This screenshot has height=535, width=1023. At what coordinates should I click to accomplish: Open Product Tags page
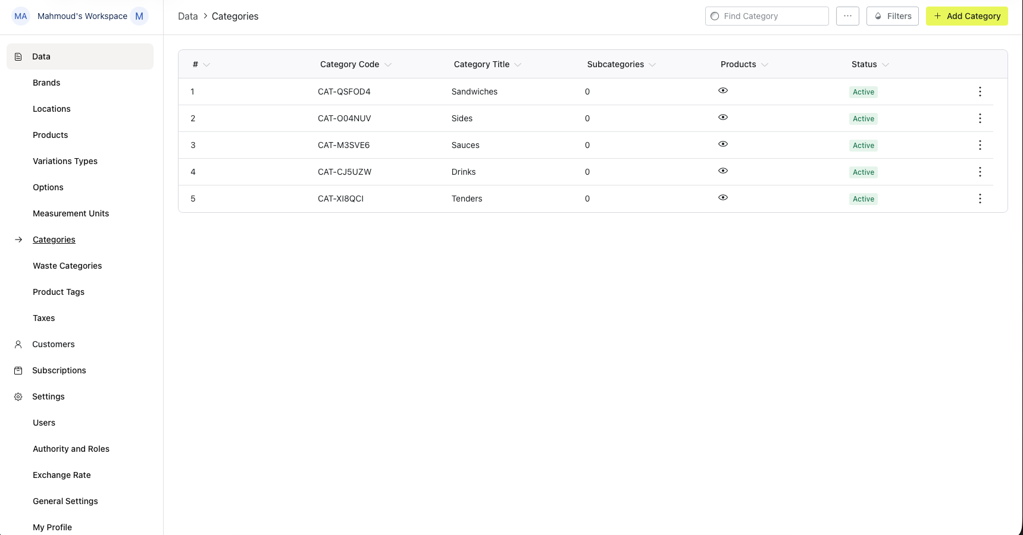pos(58,292)
